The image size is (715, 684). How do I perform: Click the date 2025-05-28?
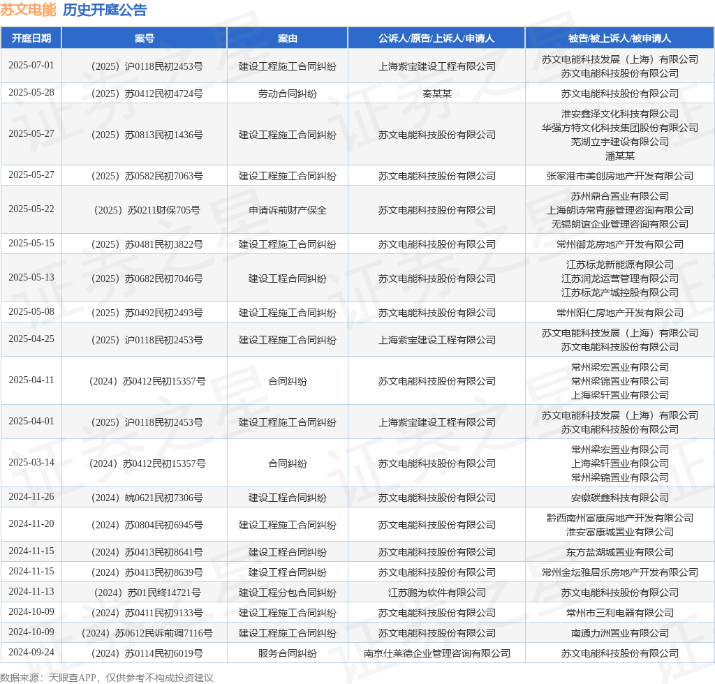coord(31,93)
